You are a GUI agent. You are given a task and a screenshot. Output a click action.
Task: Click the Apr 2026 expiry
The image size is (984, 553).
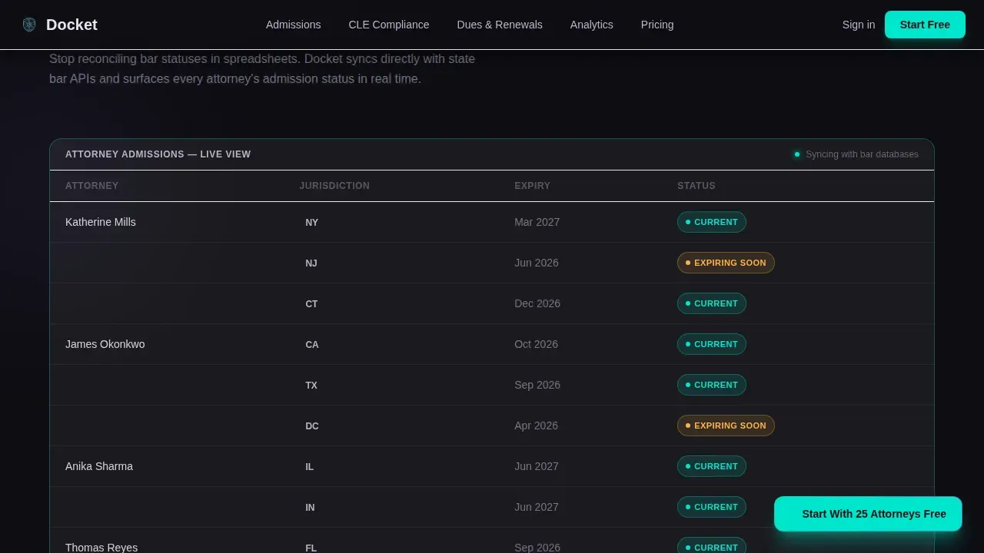coord(536,426)
